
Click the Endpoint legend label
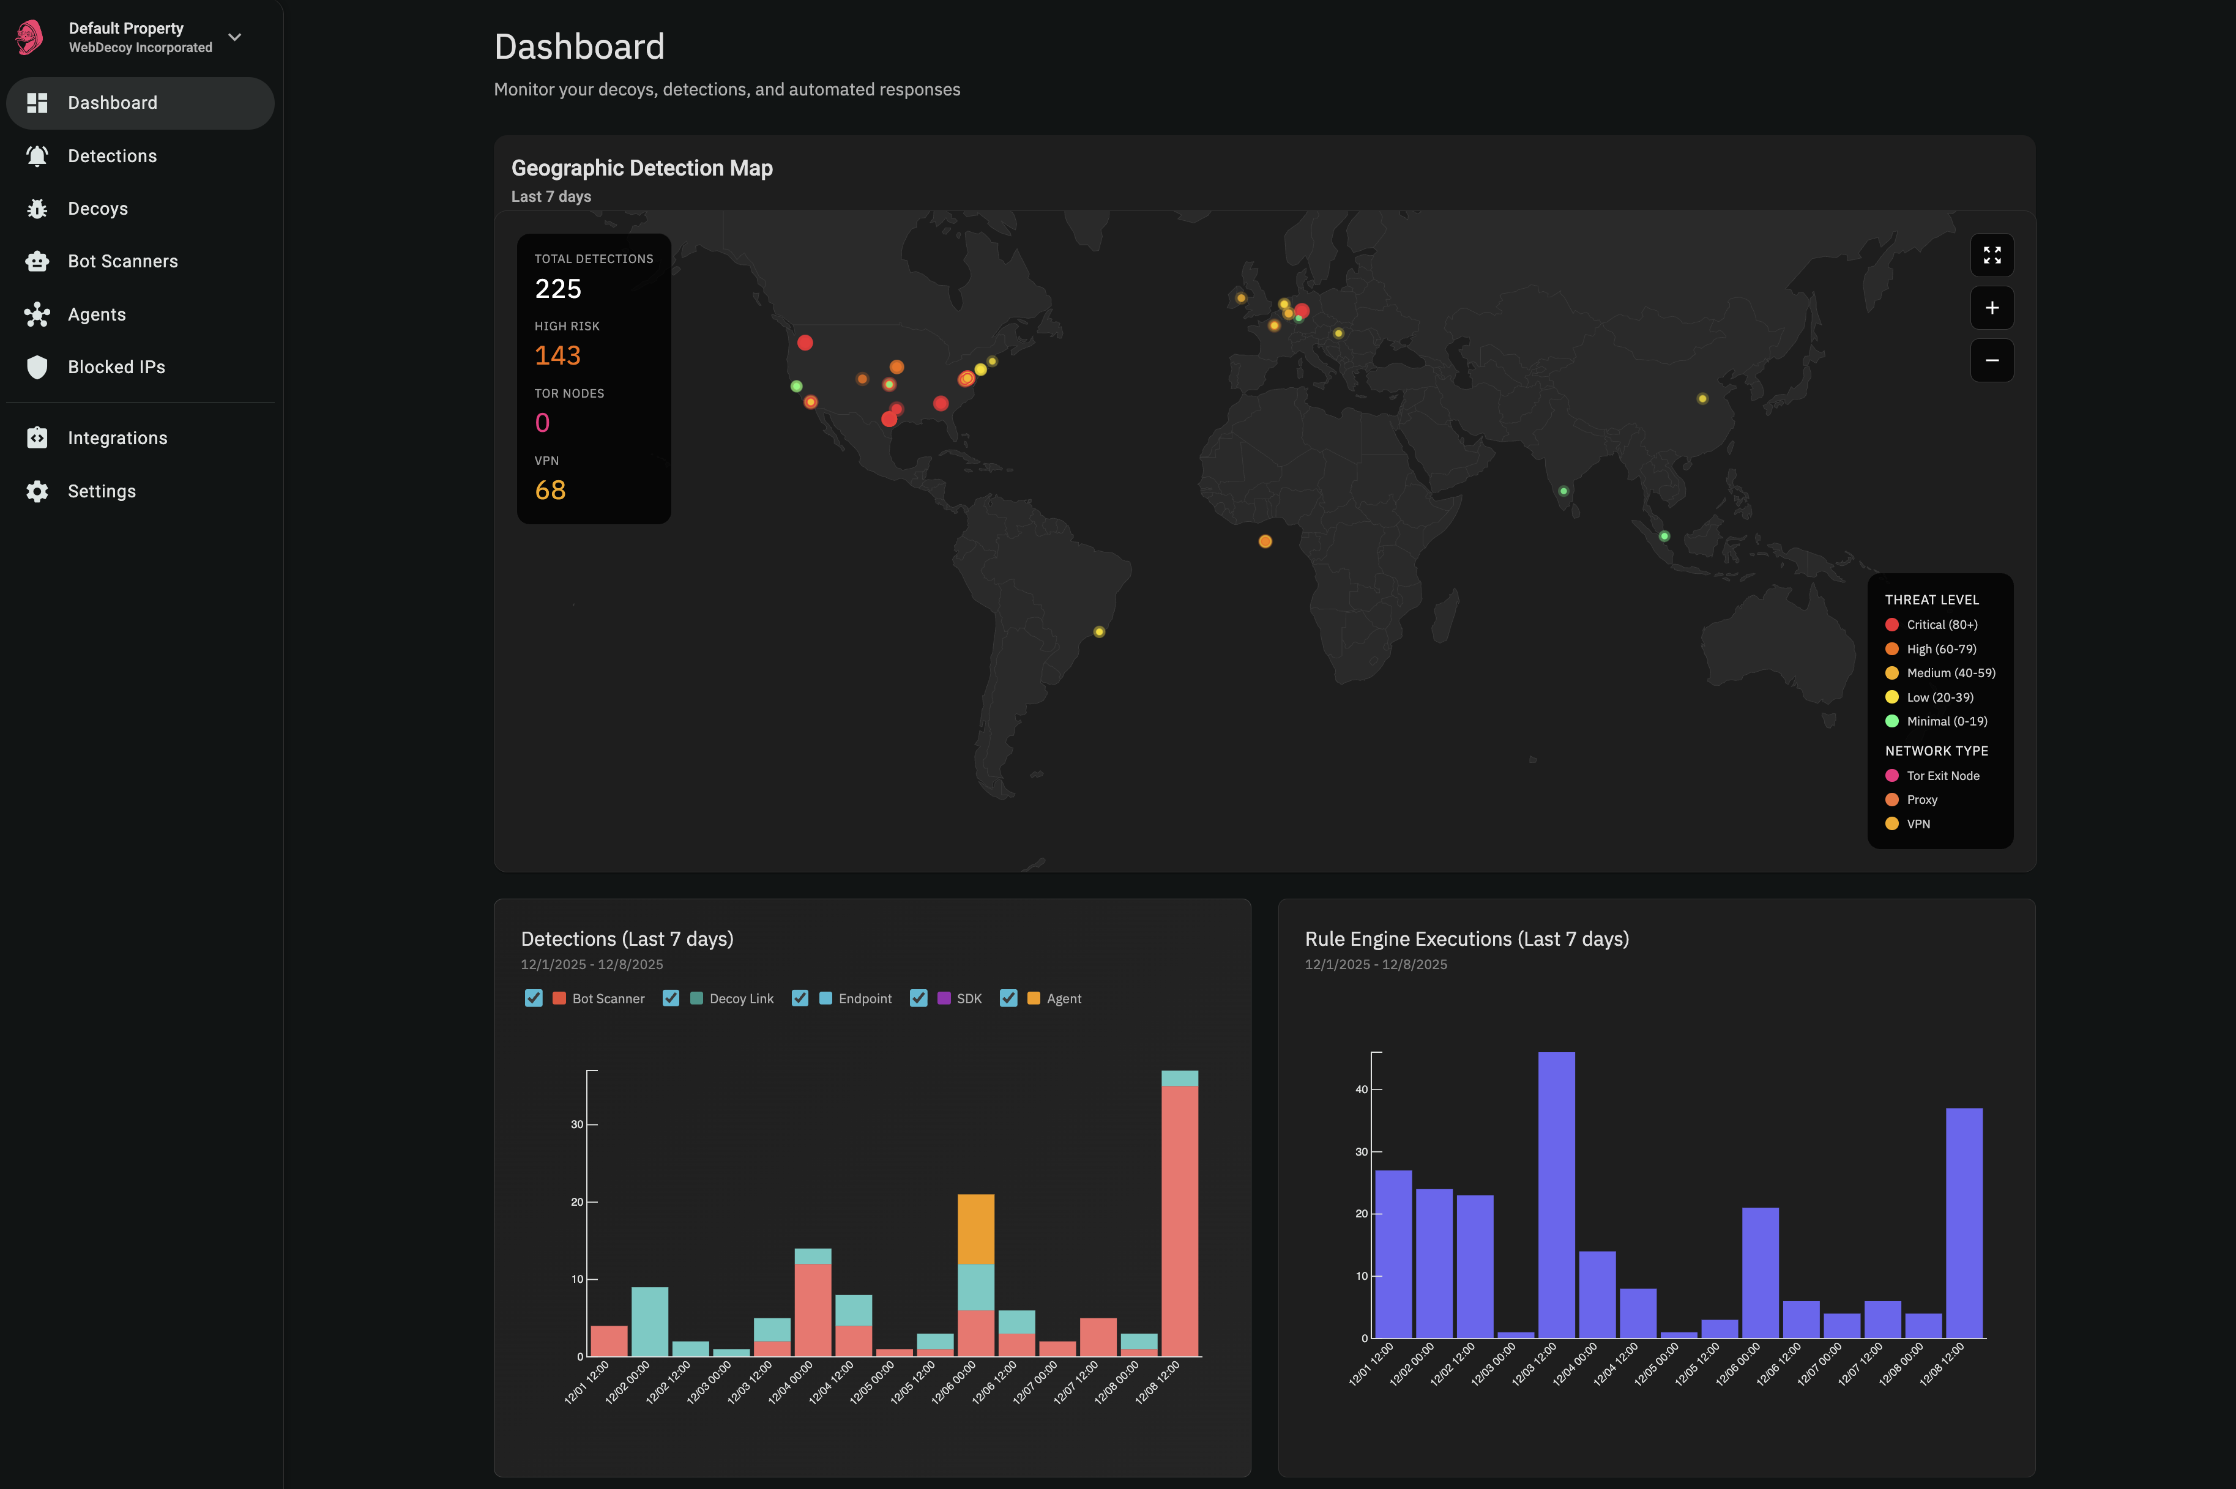pos(865,999)
